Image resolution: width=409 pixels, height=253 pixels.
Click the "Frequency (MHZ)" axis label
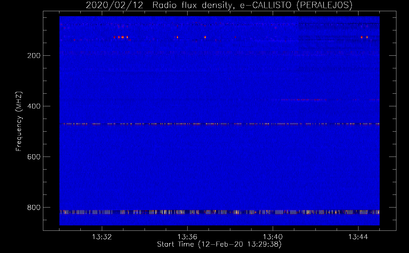coord(19,121)
